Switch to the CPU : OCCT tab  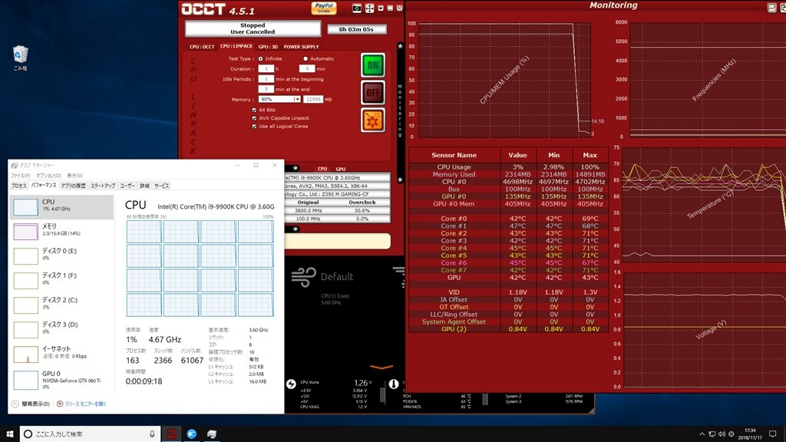202,47
